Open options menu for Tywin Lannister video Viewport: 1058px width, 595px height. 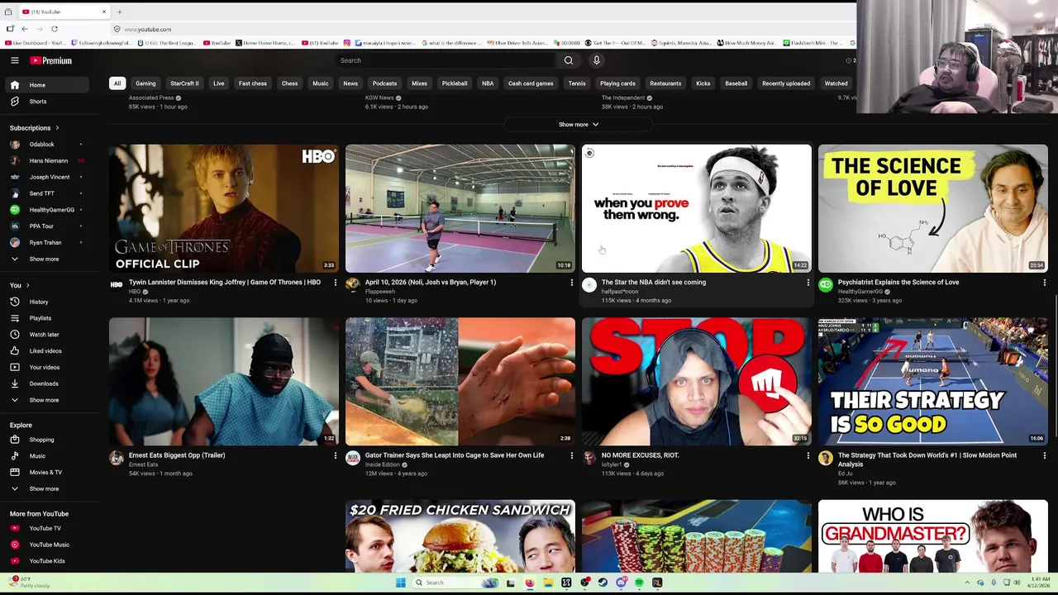point(335,283)
